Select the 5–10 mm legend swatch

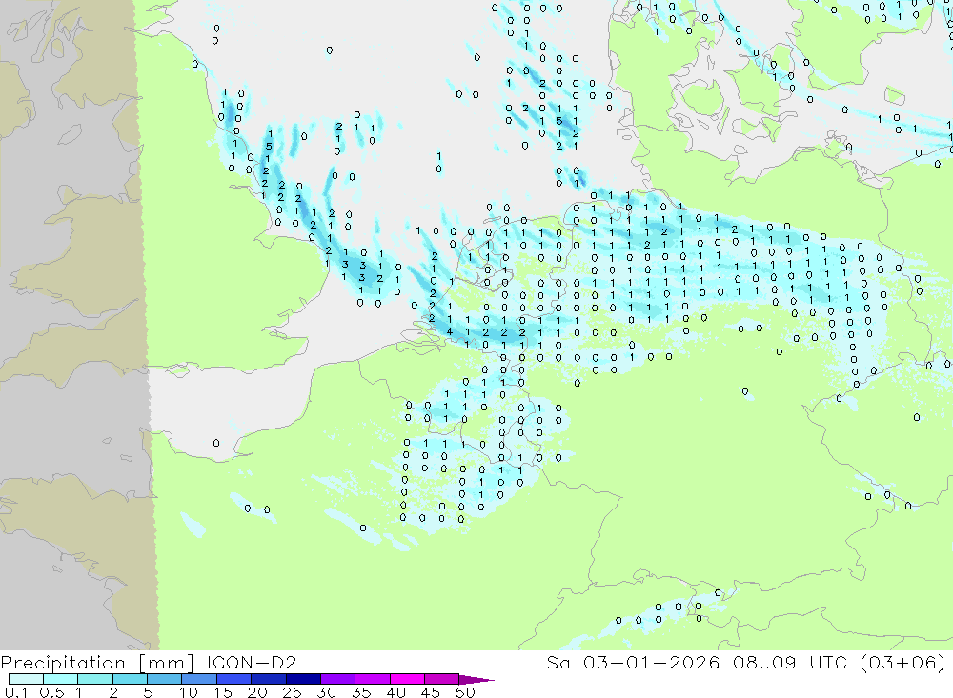tap(164, 679)
